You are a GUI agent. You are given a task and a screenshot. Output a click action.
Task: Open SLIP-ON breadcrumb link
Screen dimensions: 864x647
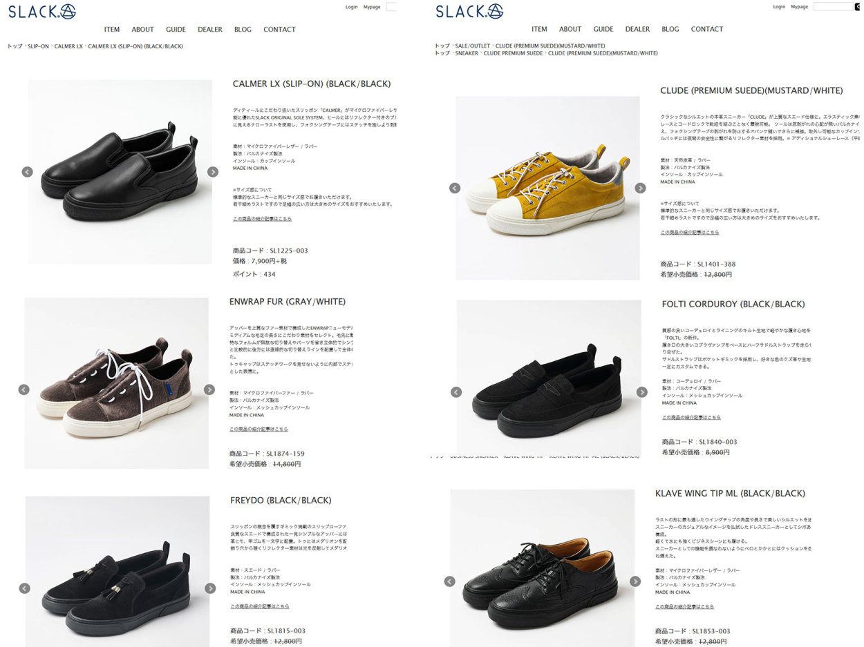pos(38,46)
